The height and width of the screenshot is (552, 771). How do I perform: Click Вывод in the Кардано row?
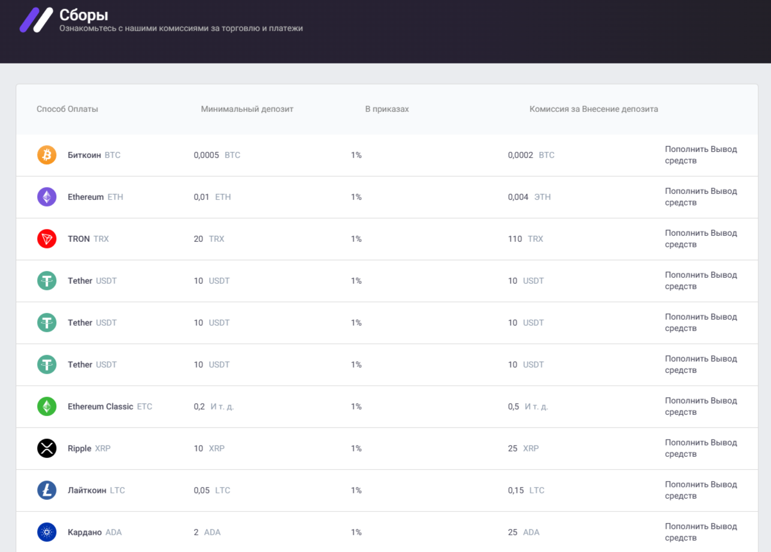(x=724, y=526)
